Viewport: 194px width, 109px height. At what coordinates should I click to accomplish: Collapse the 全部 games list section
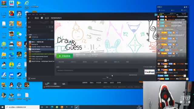[x=28, y=35]
